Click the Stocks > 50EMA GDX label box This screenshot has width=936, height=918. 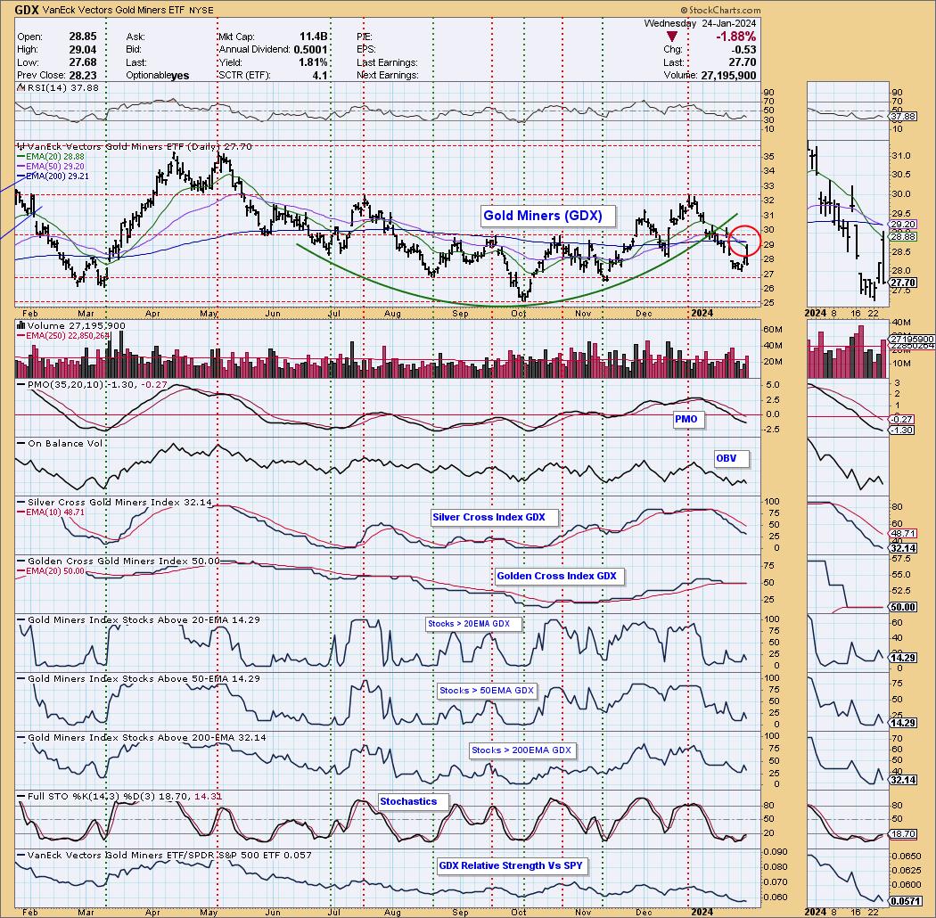tap(487, 691)
